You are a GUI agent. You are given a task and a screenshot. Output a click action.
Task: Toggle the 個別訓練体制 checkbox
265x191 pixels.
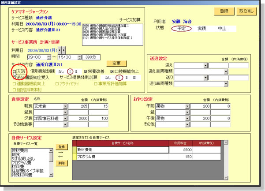[15, 90]
